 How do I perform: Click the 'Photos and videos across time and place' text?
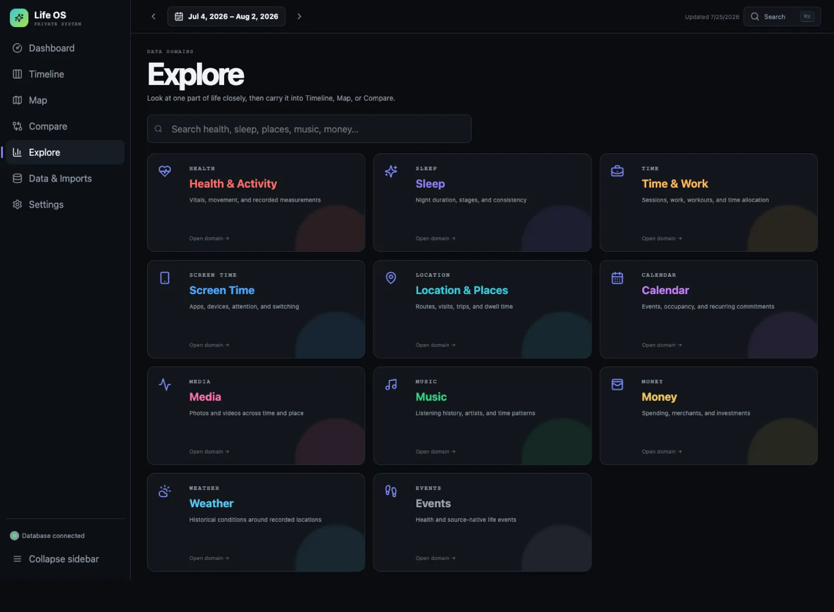pyautogui.click(x=246, y=413)
